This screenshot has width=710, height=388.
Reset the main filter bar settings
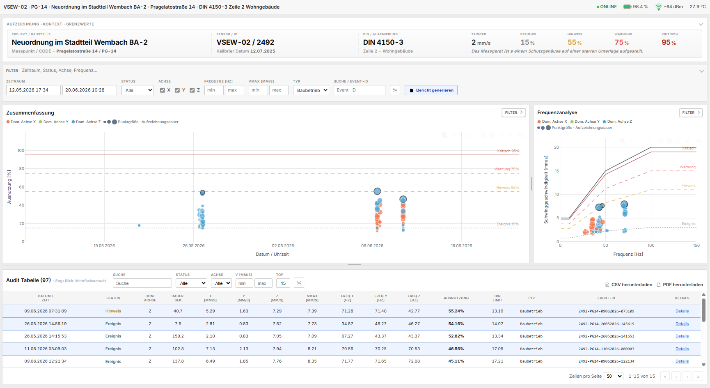pos(395,90)
